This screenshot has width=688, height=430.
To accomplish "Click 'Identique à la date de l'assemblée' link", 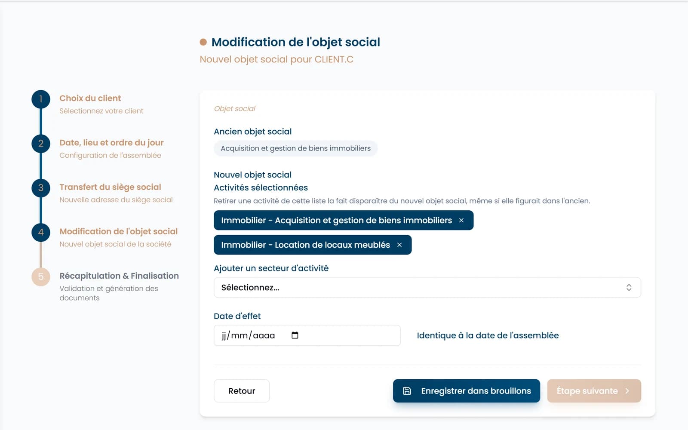I will (488, 335).
